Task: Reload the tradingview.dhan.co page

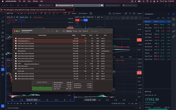Action: [x=99, y=5]
